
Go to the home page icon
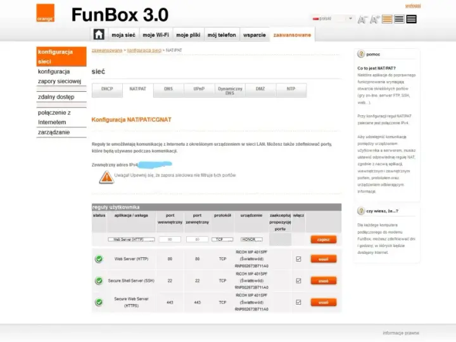tap(99, 34)
